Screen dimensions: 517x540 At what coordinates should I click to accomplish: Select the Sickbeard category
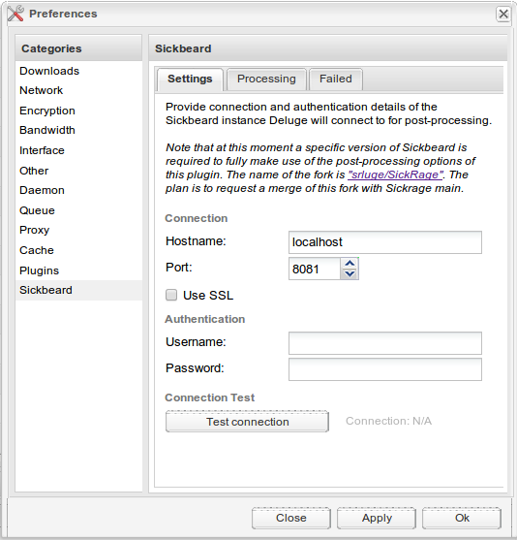coord(78,290)
